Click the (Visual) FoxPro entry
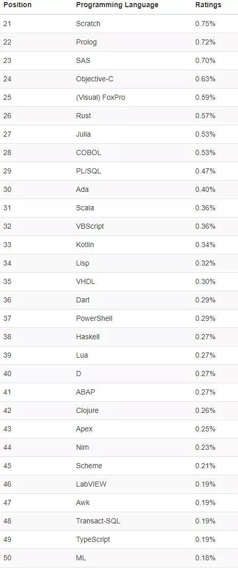This screenshot has width=238, height=570. point(101,97)
